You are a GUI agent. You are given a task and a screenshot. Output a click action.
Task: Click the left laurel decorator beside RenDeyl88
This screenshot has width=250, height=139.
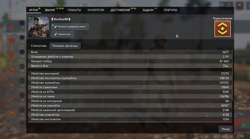pyautogui.click(x=52, y=19)
